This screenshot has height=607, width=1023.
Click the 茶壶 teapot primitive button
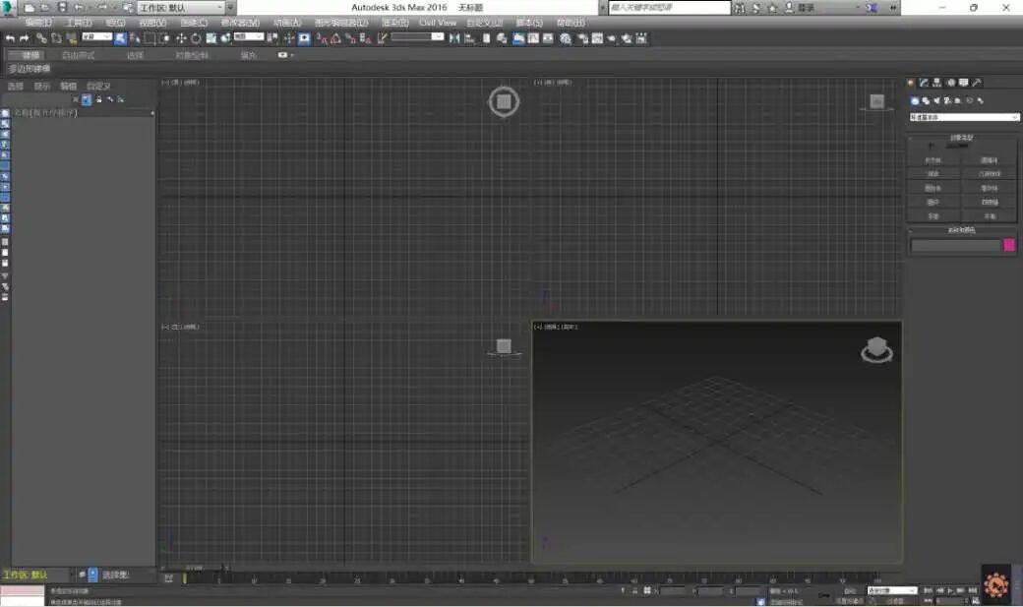(933, 216)
